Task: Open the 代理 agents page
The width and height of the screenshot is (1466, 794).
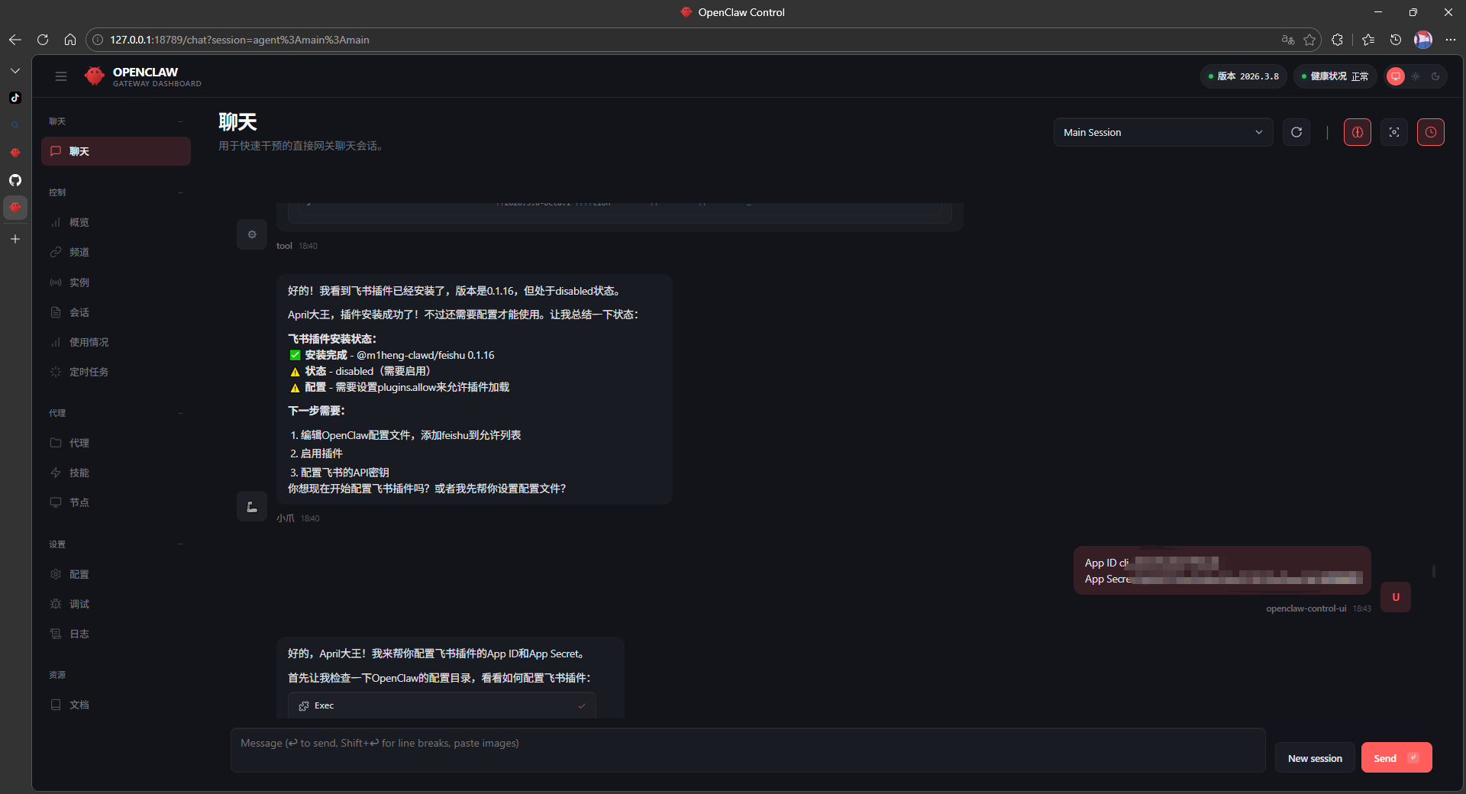Action: pyautogui.click(x=116, y=443)
